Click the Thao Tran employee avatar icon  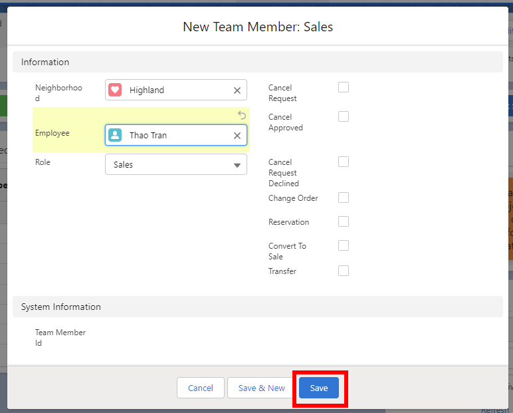pyautogui.click(x=115, y=135)
